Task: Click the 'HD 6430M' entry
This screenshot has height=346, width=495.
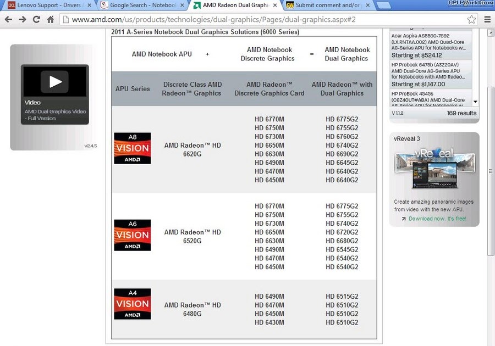Action: pos(269,323)
